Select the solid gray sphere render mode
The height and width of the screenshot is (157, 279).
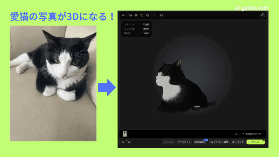136,15
